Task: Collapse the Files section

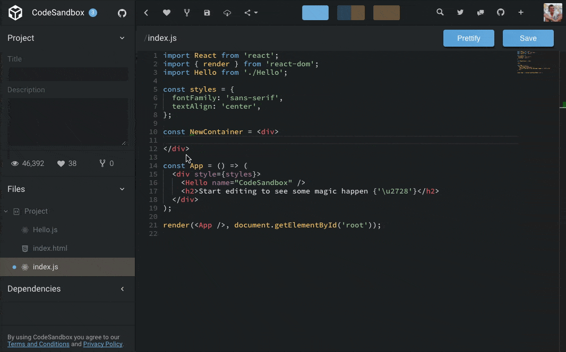Action: pyautogui.click(x=122, y=189)
